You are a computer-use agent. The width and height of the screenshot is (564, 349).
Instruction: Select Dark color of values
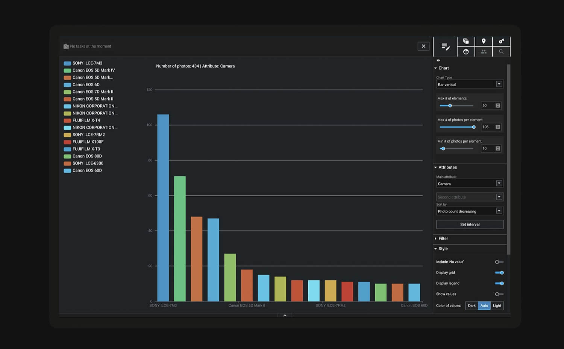tap(472, 305)
